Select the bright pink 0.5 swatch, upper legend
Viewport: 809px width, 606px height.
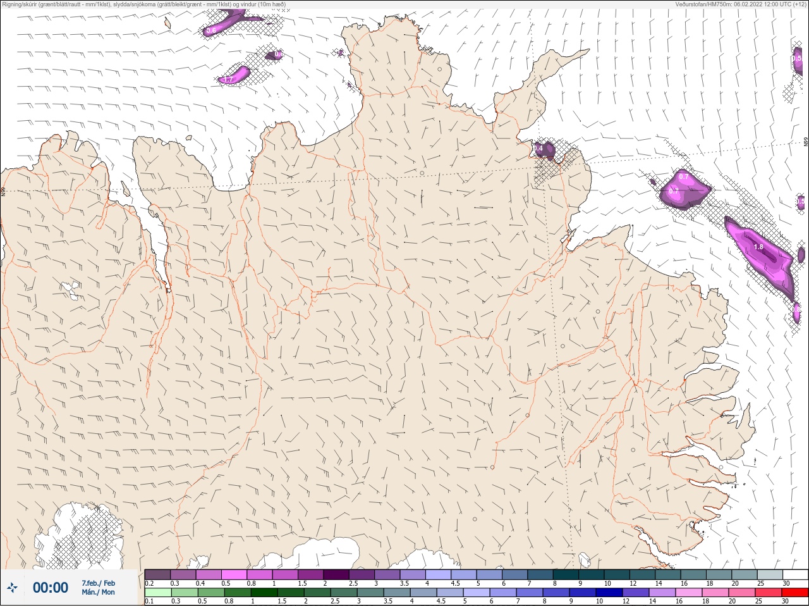tap(234, 574)
